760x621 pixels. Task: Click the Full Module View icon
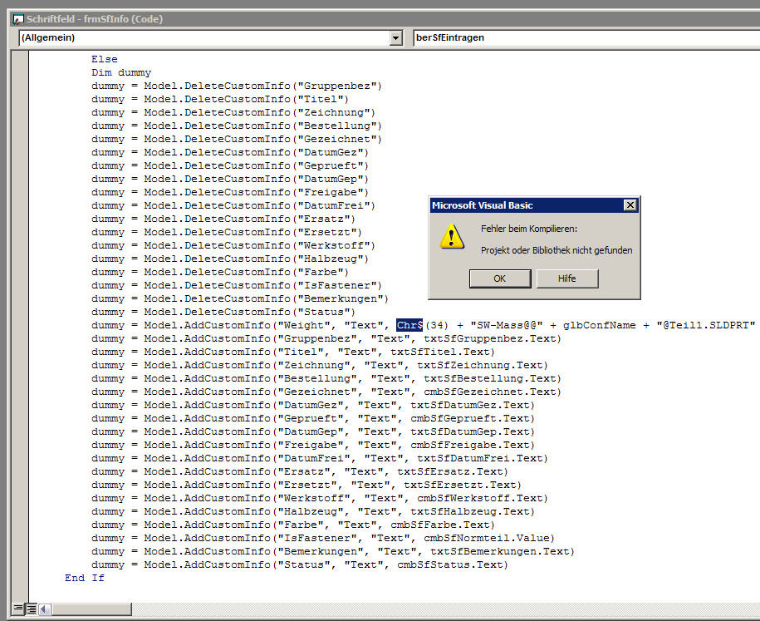pyautogui.click(x=31, y=609)
